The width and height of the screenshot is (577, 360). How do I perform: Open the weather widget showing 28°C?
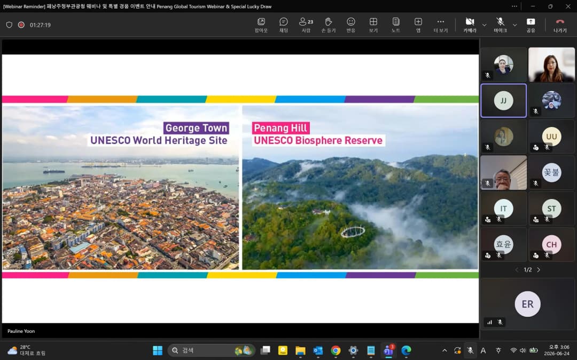(26, 350)
